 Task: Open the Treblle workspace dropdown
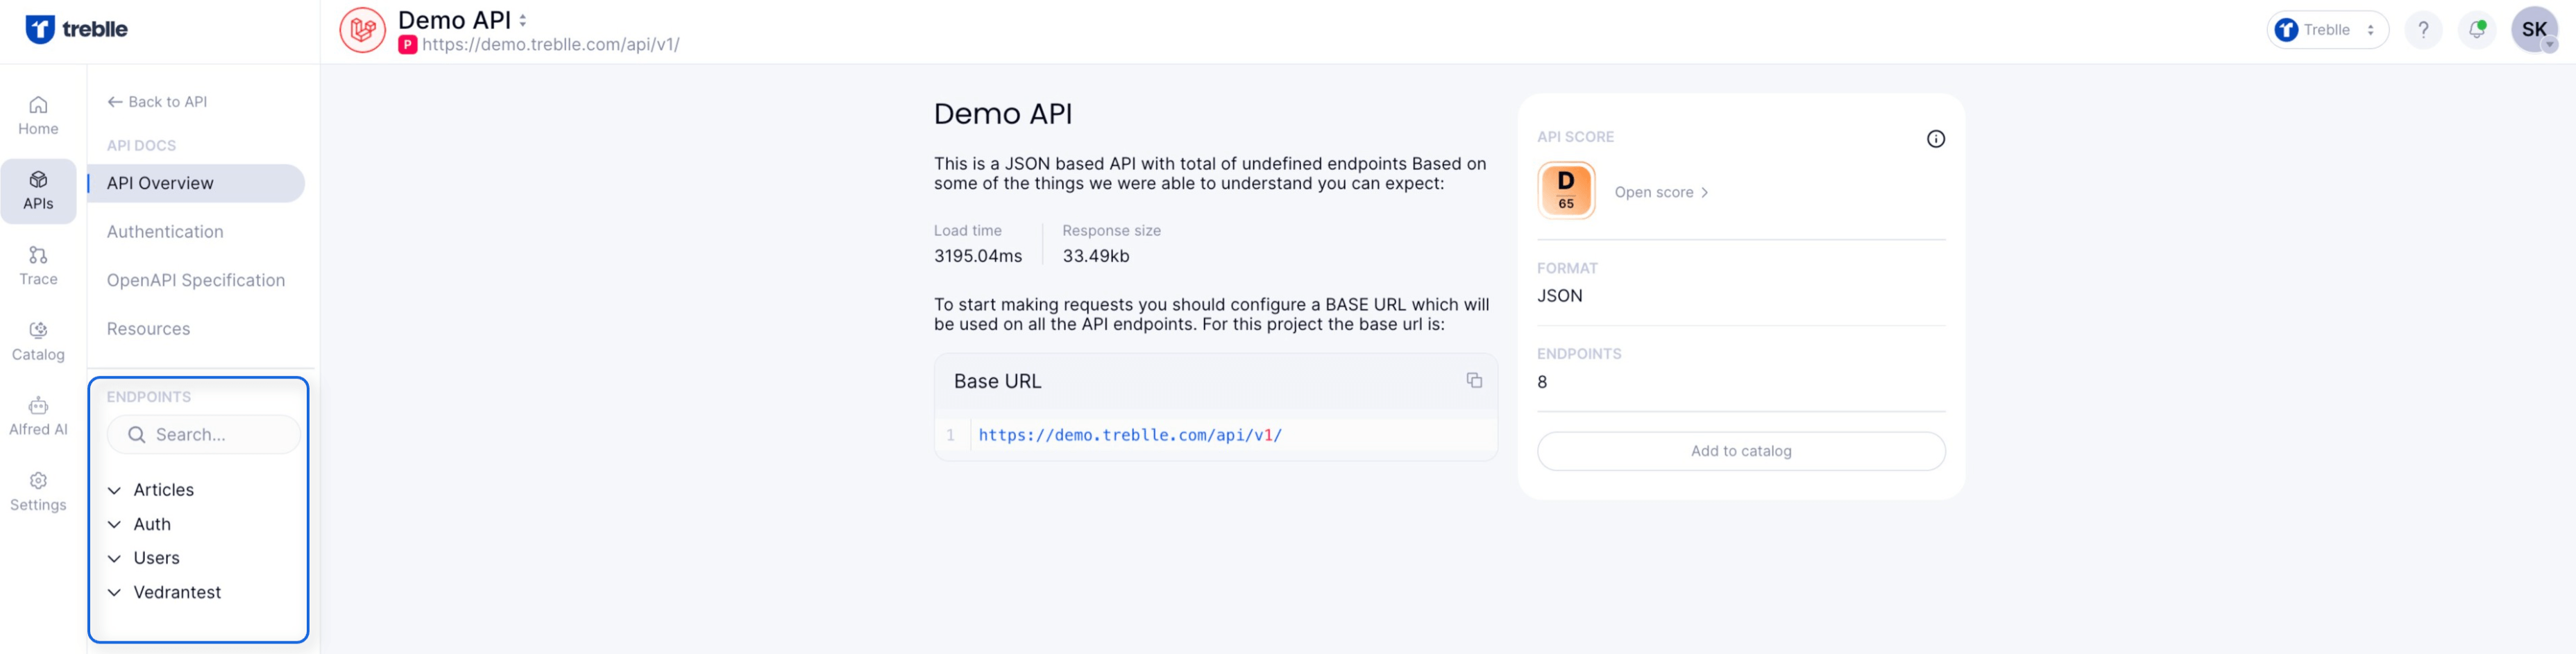(2326, 30)
